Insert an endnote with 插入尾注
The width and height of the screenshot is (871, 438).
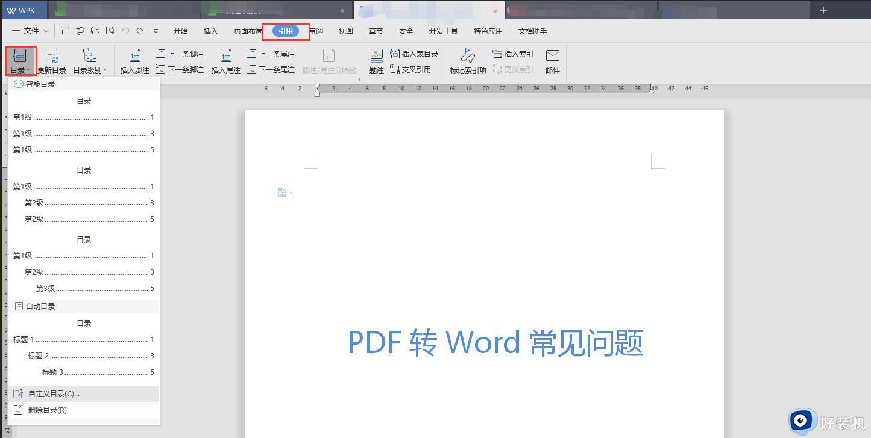click(225, 61)
